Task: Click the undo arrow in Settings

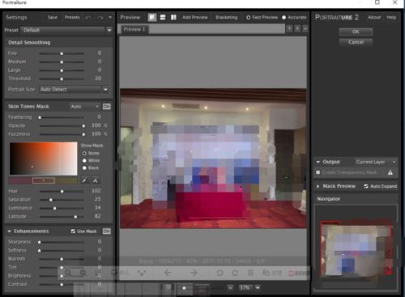Action: click(88, 18)
